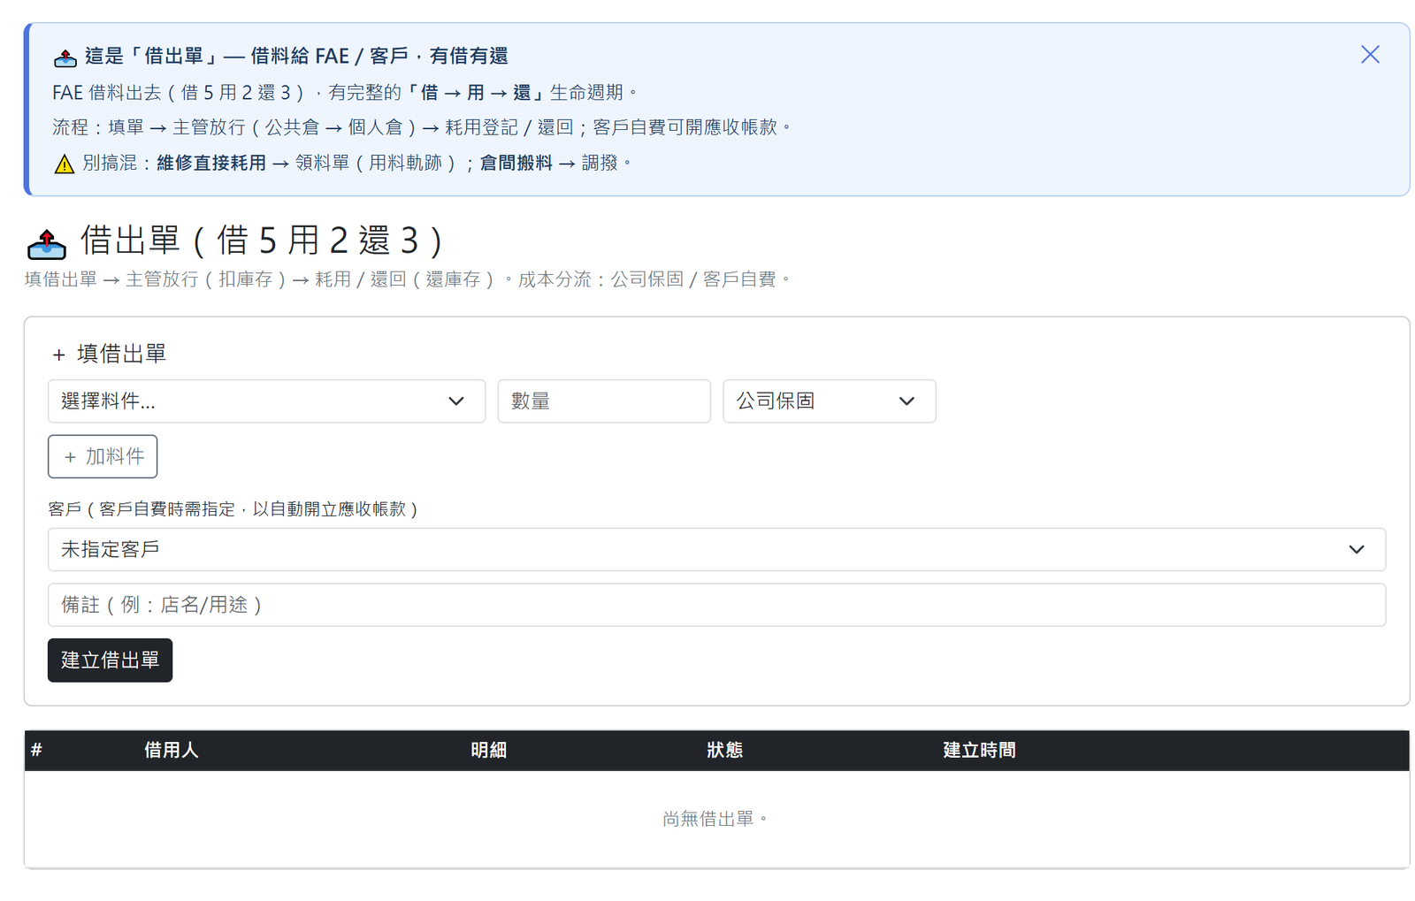Image resolution: width=1415 pixels, height=901 pixels.
Task: Click the line starting with 流程：填單
Action: pyautogui.click(x=422, y=127)
